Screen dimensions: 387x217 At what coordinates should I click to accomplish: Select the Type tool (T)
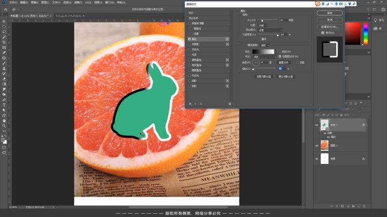(x=4, y=105)
